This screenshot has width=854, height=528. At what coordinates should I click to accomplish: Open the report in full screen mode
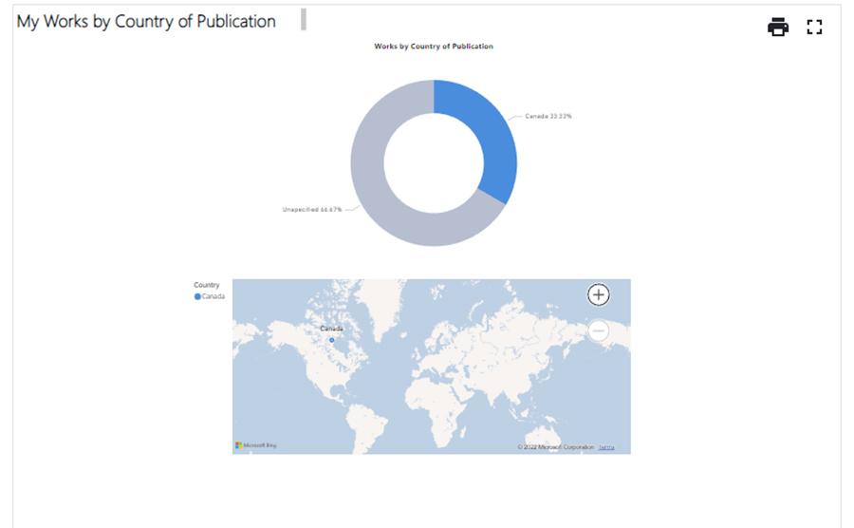[x=813, y=28]
